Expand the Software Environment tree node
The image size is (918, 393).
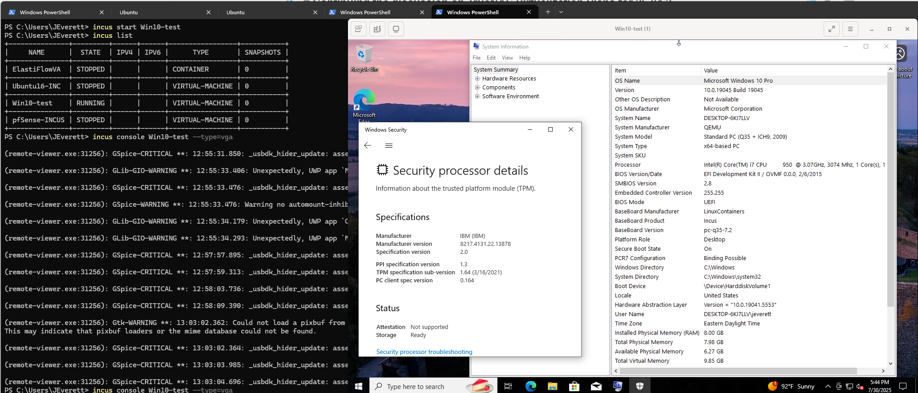coord(477,96)
